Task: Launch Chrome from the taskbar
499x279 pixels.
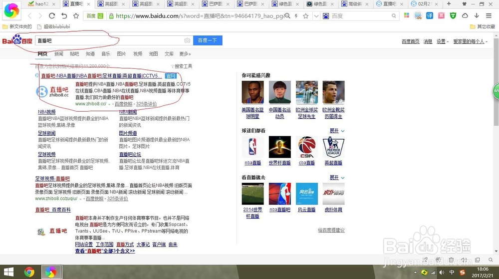Action: click(x=29, y=272)
